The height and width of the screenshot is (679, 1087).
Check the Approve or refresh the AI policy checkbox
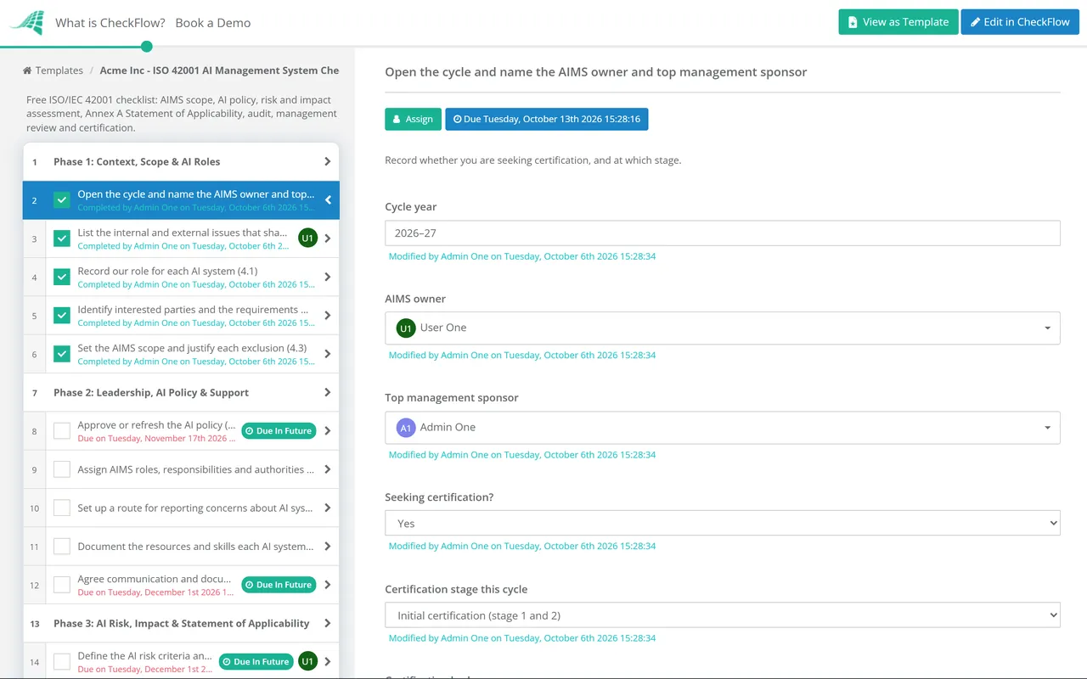click(x=62, y=431)
